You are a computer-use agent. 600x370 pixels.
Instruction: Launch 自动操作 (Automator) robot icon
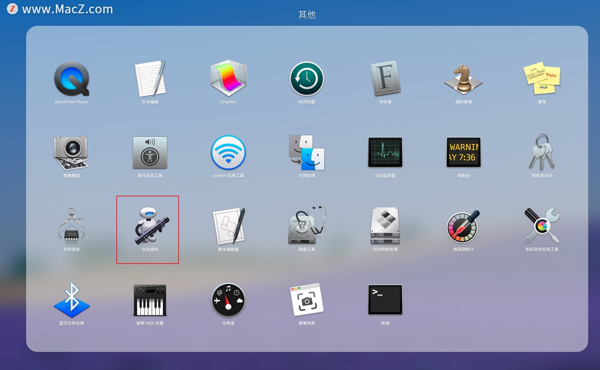150,226
